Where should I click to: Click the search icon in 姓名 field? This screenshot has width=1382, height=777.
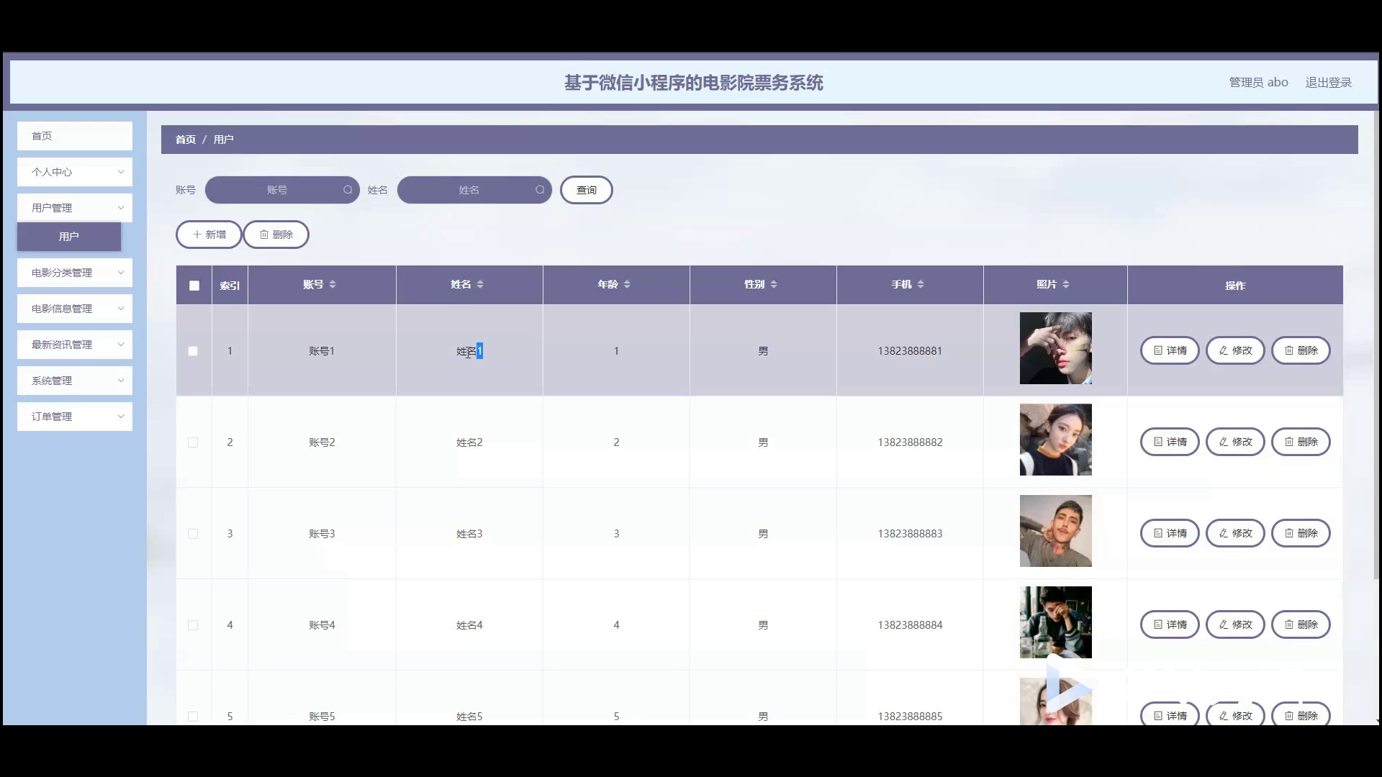540,190
